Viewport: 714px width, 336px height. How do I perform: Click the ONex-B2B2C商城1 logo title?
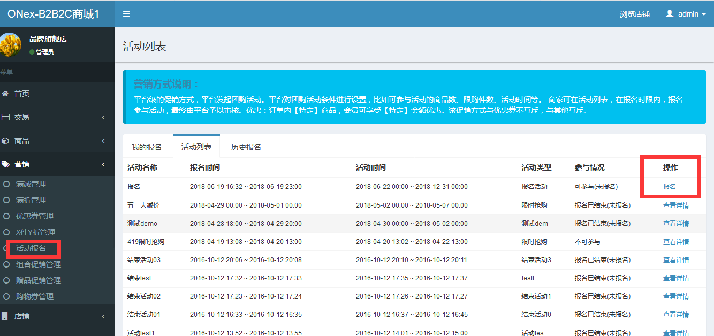tap(54, 14)
